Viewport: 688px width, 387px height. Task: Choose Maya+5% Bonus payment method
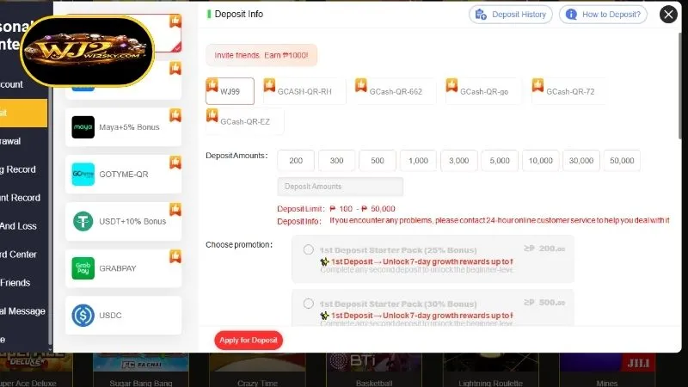123,127
